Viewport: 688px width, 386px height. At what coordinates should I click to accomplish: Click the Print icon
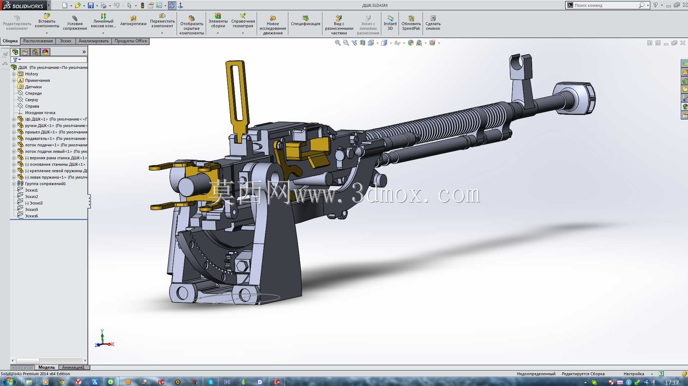[x=103, y=5]
